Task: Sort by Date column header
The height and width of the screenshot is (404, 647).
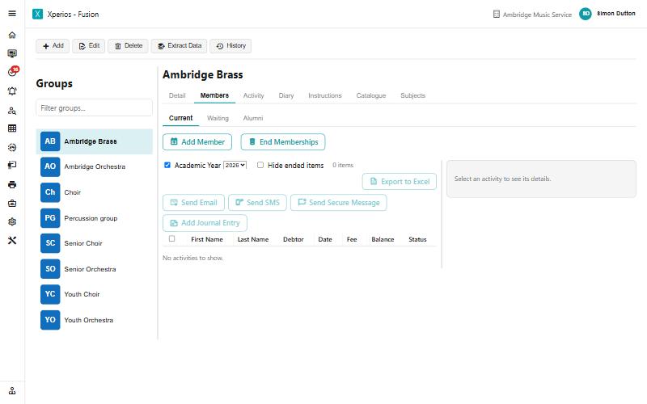Action: click(325, 239)
